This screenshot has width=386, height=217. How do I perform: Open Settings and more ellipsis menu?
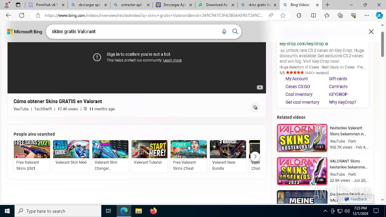point(367,15)
